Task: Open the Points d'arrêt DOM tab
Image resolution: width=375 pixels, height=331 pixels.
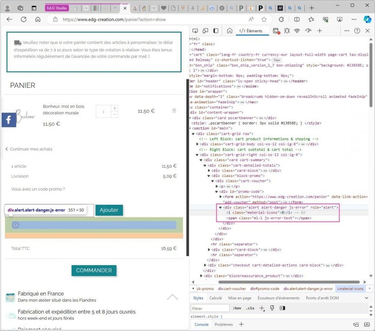Action: [x=322, y=298]
